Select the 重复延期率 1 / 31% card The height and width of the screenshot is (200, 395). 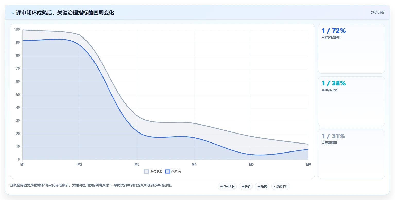[351, 154]
